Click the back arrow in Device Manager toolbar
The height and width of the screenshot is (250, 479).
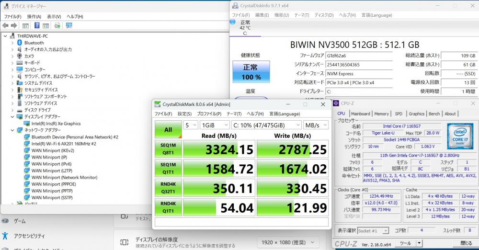tap(5, 25)
